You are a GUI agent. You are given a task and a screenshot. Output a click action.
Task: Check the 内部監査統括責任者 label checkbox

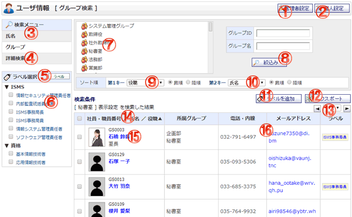11,103
